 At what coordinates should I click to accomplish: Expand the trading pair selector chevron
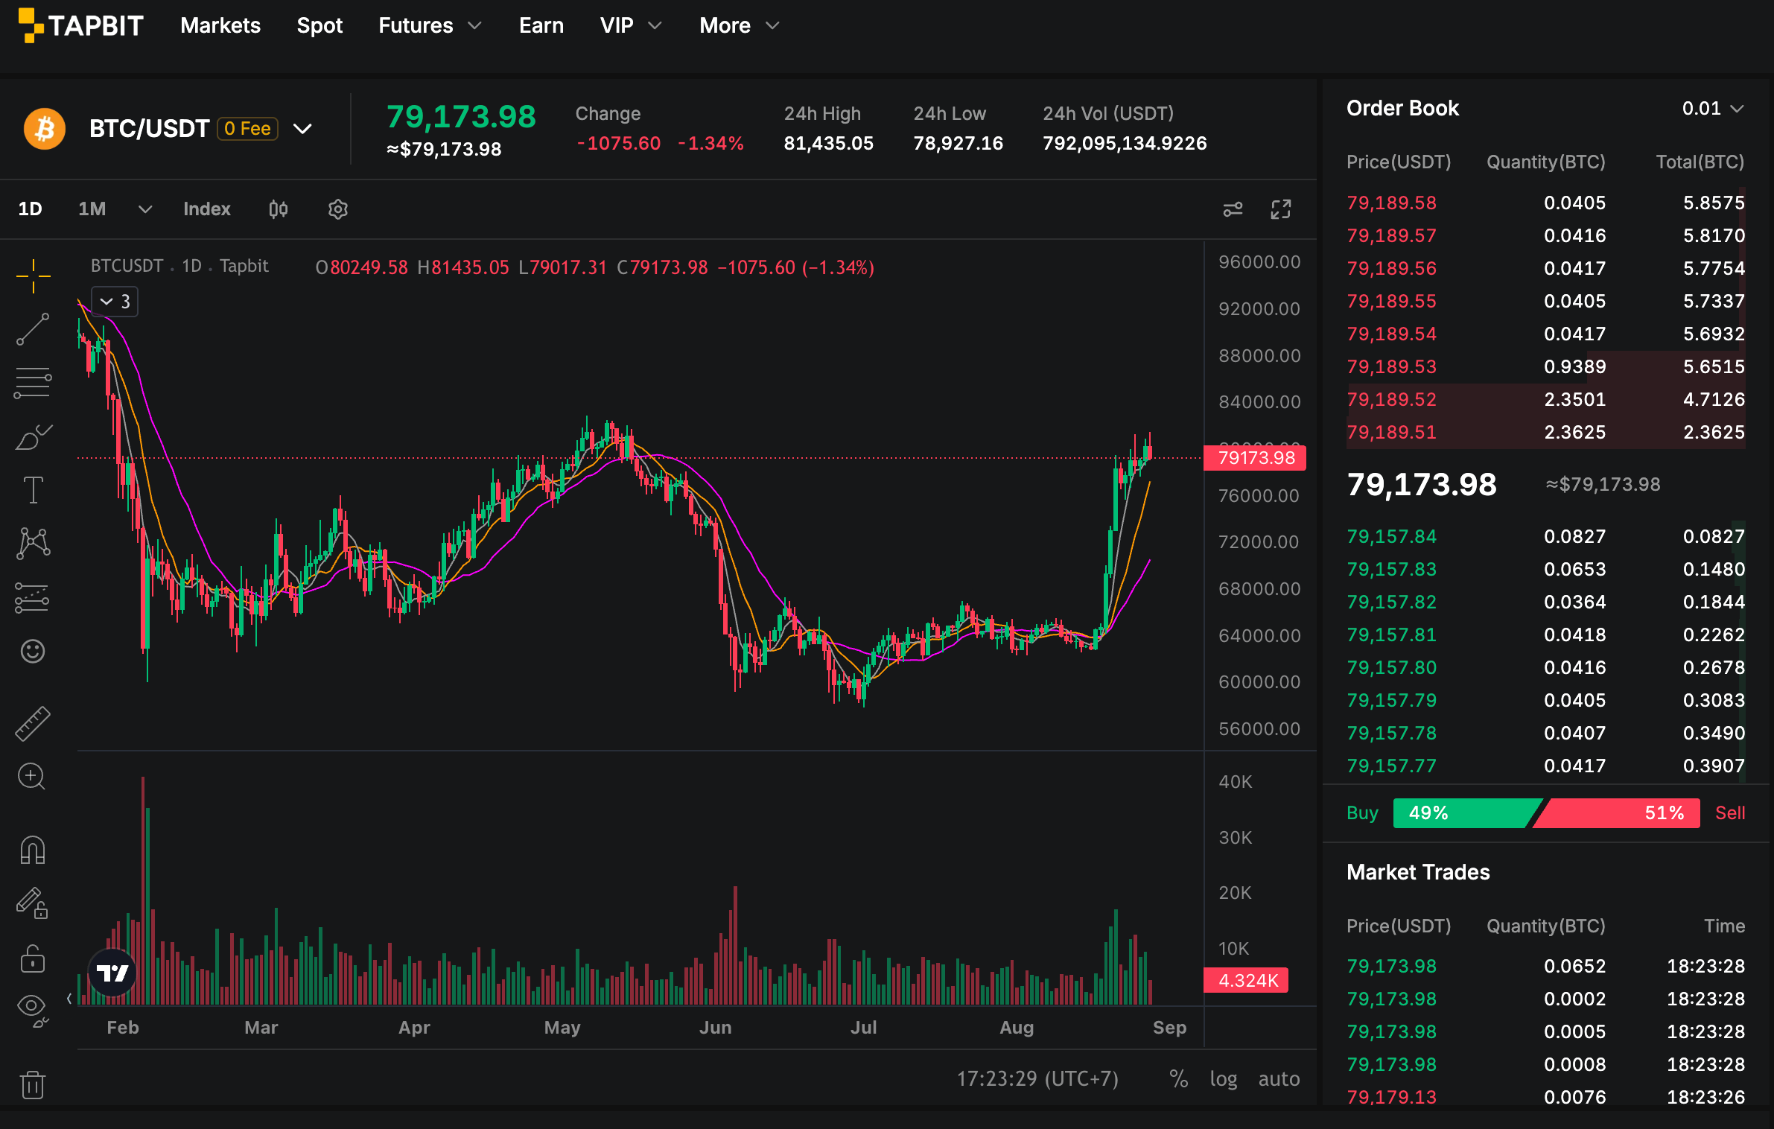pos(302,129)
